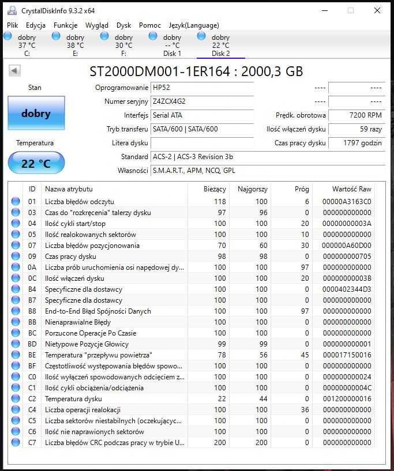The height and width of the screenshot is (471, 394).
Task: Click status orb of attribute 0A row
Action: tap(16, 267)
